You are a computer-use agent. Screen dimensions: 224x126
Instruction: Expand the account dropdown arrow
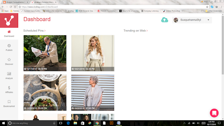[208, 20]
